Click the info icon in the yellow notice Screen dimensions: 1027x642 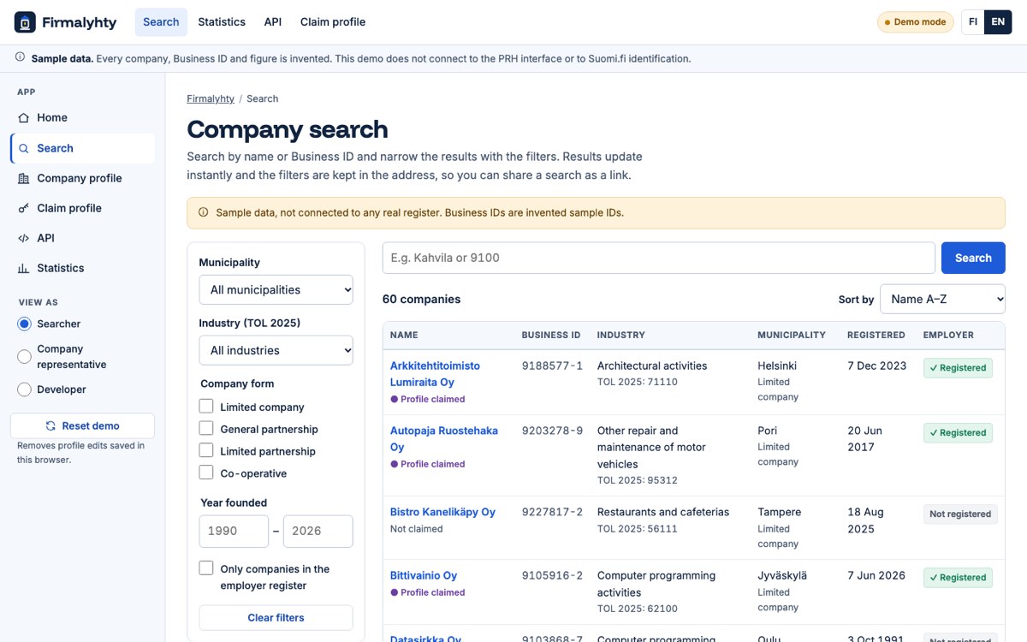click(x=204, y=212)
